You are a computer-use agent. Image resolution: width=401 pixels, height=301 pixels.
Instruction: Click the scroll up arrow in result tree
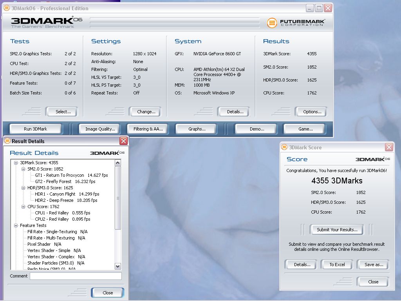(117, 163)
